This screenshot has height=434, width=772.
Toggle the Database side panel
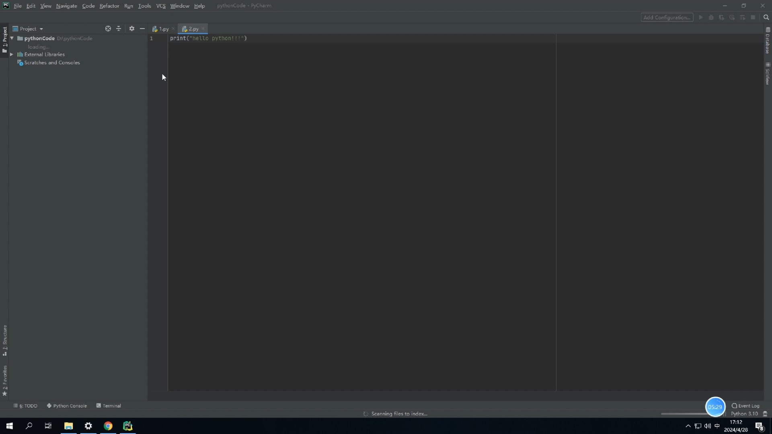tap(768, 41)
